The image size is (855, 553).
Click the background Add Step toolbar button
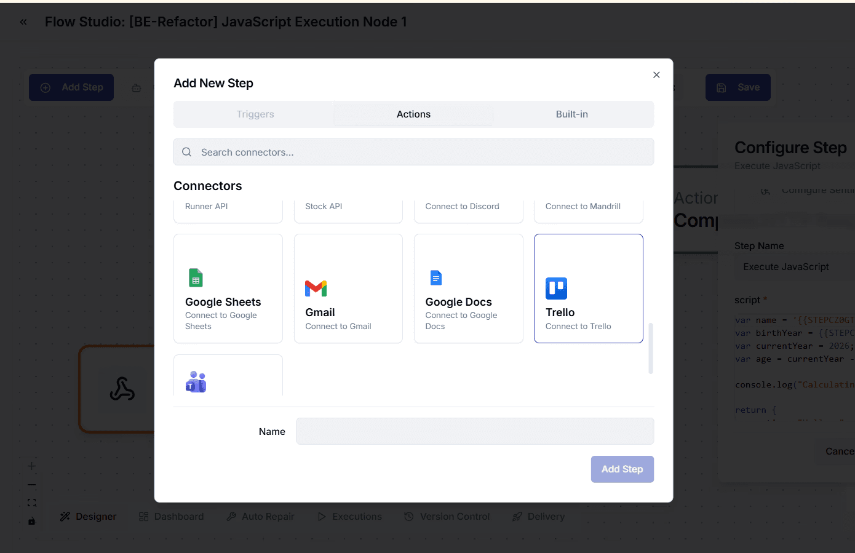[x=71, y=87]
